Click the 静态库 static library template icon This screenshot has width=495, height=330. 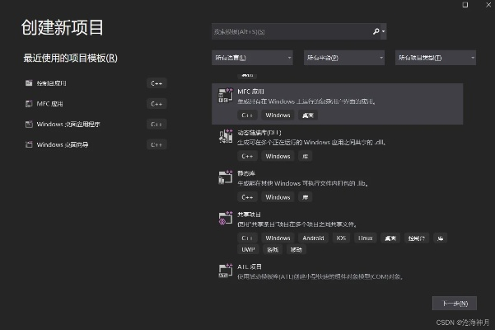(x=222, y=177)
